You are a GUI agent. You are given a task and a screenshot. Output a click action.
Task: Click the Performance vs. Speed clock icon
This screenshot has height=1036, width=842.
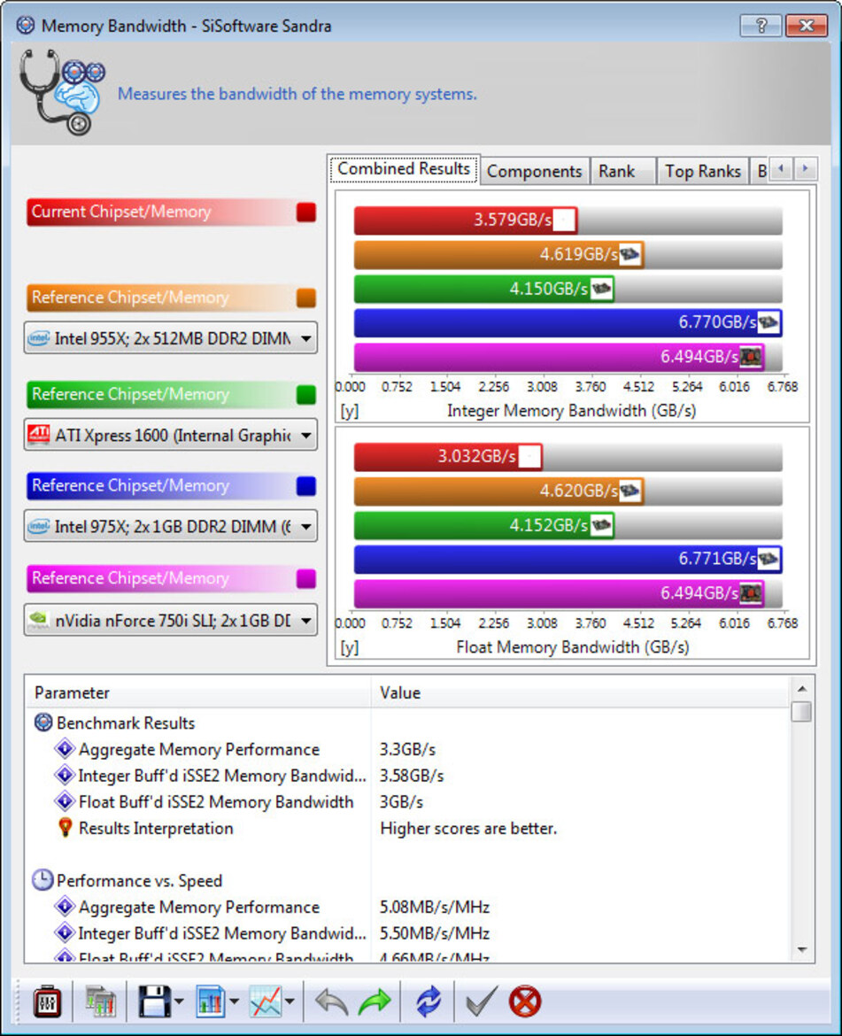click(42, 880)
